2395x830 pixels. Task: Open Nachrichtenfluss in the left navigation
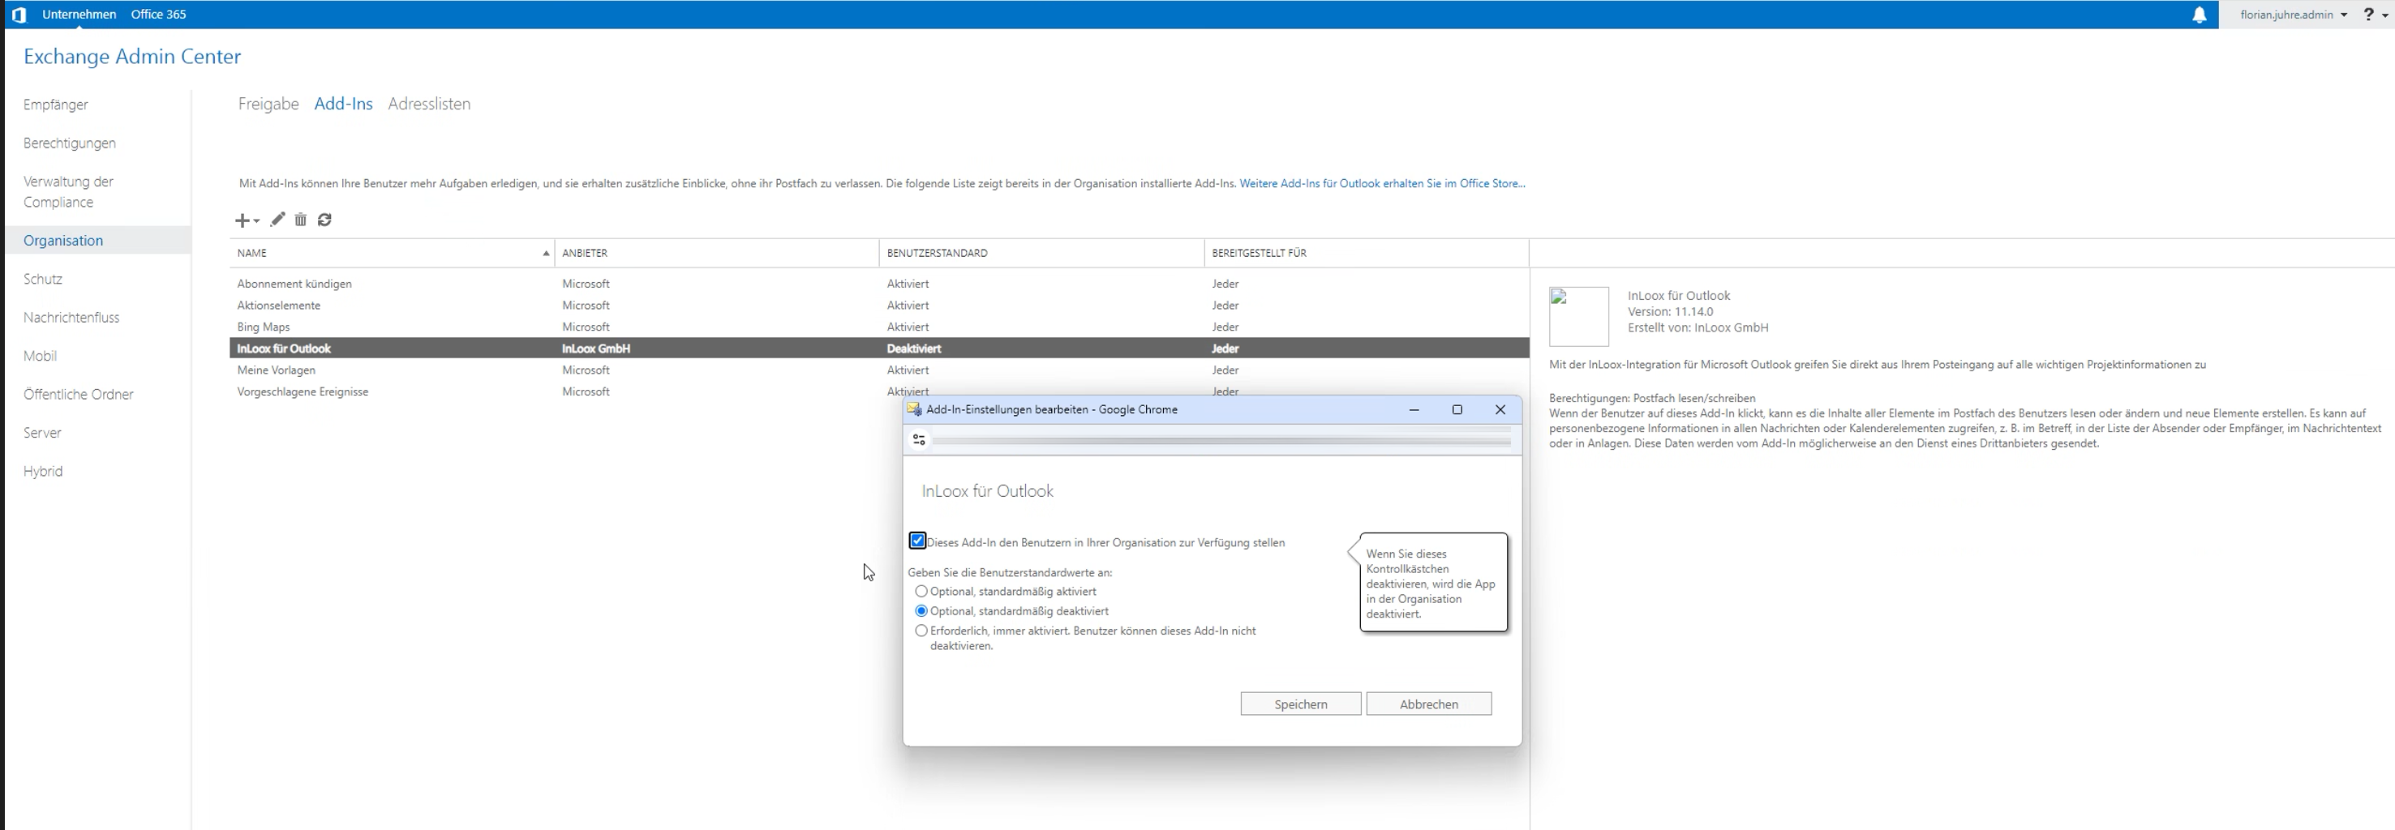tap(71, 318)
